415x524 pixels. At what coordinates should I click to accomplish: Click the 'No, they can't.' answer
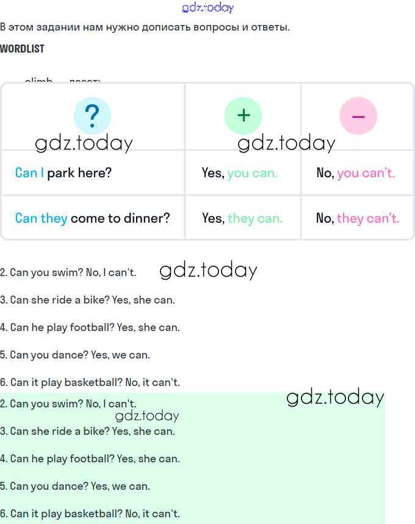point(357,218)
